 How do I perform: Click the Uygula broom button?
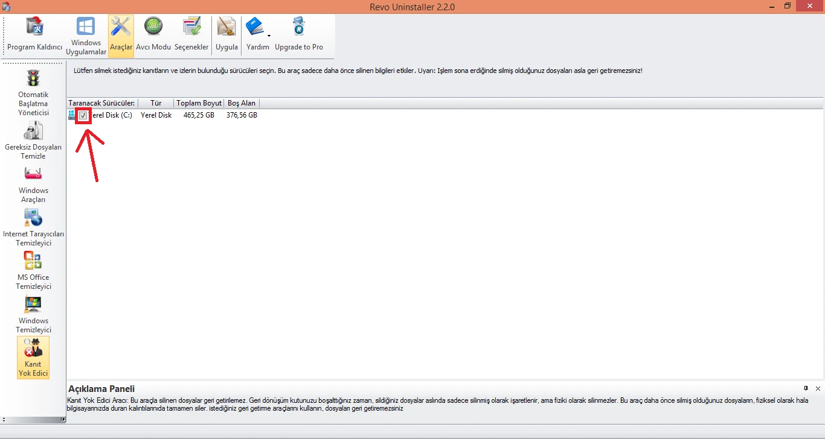[226, 36]
